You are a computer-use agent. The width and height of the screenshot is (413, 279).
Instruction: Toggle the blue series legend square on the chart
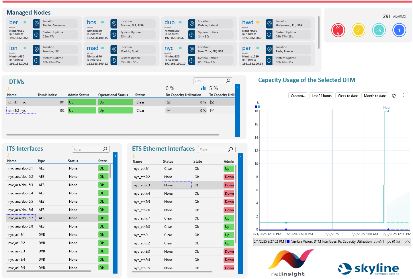pyautogui.click(x=256, y=107)
